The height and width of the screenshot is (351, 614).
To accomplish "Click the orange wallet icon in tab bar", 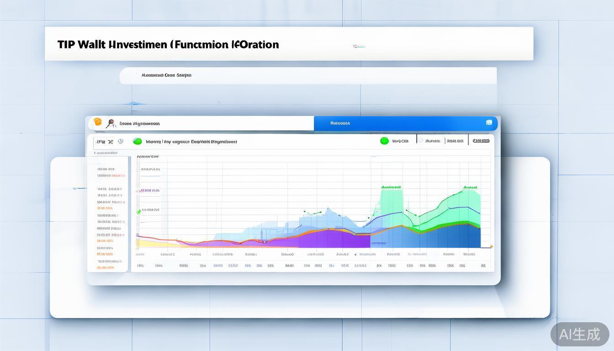I will 97,122.
